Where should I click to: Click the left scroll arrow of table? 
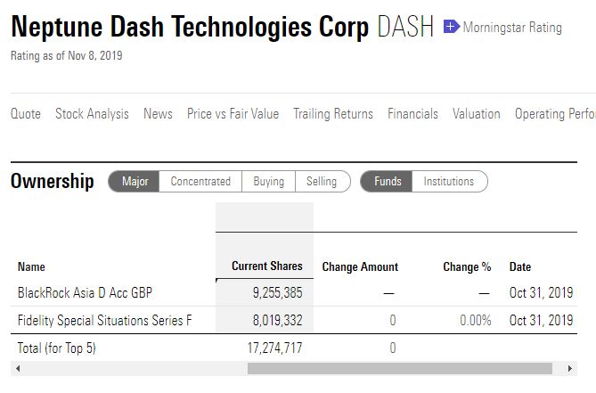(18, 368)
